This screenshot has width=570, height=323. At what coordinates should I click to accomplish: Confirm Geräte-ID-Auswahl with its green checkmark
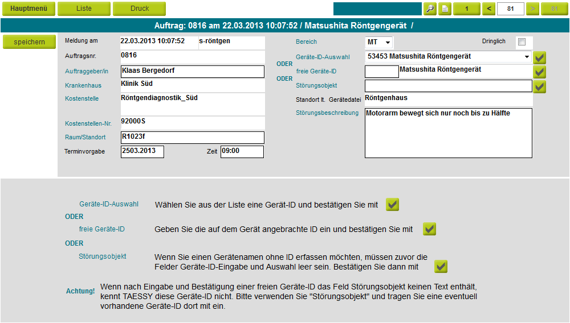[x=540, y=57]
